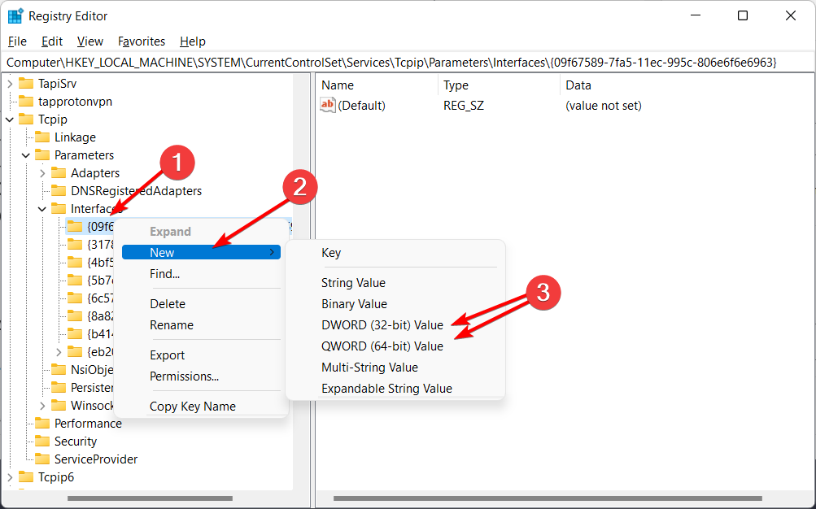Image resolution: width=816 pixels, height=509 pixels.
Task: Choose DWORD (32-bit) Value from submenu
Action: 380,324
